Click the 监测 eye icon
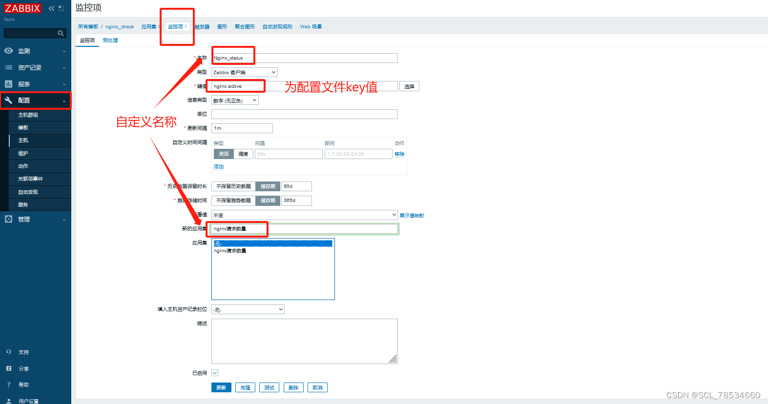This screenshot has width=768, height=404. [x=9, y=51]
